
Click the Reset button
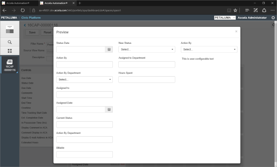(x=47, y=32)
